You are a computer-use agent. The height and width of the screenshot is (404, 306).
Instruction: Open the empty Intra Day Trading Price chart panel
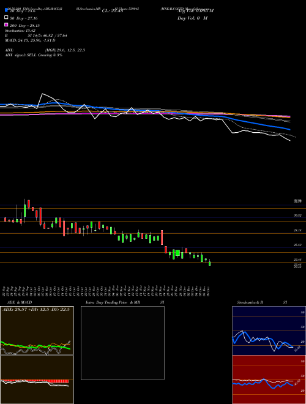coord(122,343)
